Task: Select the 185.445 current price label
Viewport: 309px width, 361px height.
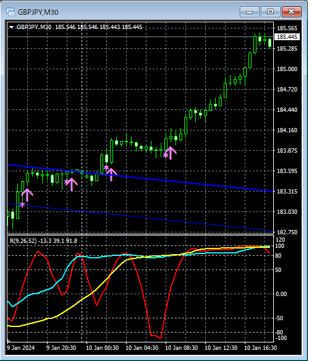Action: pos(287,37)
